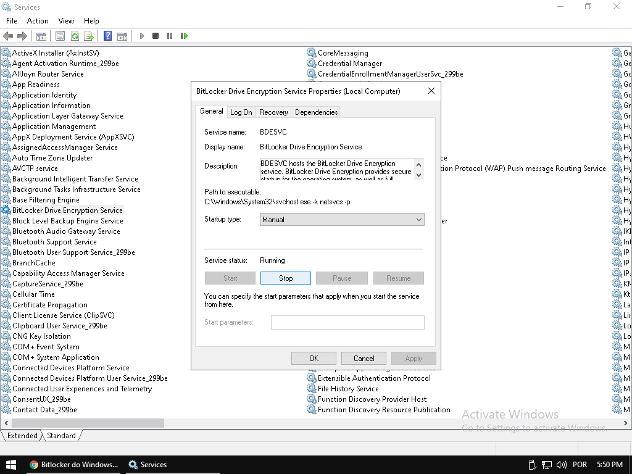Open Help using the blue question mark icon
The image size is (632, 474).
coord(107,36)
